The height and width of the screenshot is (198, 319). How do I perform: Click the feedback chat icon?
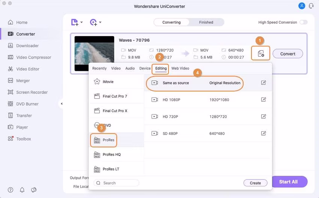(x=33, y=190)
